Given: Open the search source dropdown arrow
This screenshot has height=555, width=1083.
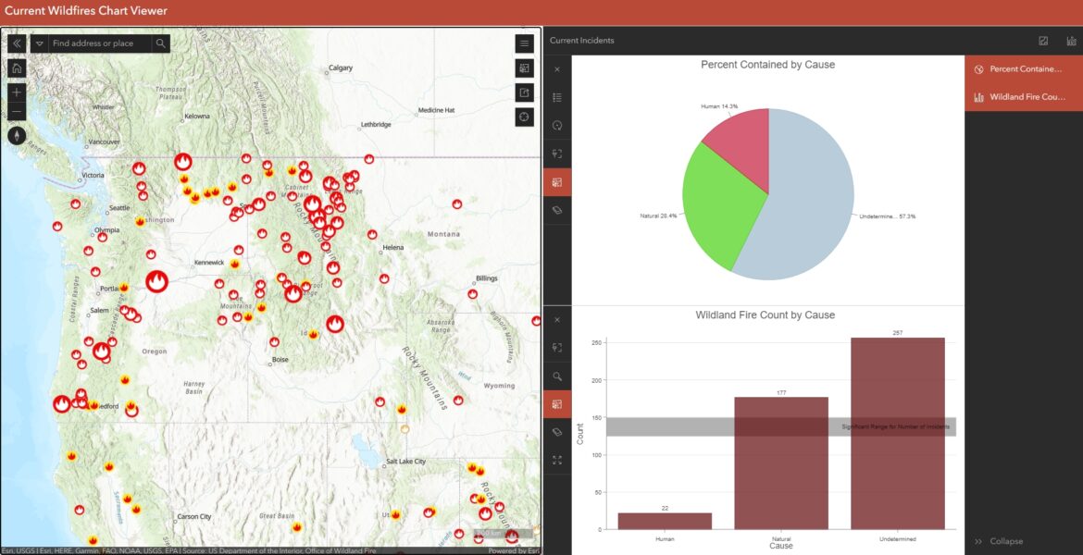Looking at the screenshot, I should tap(40, 43).
